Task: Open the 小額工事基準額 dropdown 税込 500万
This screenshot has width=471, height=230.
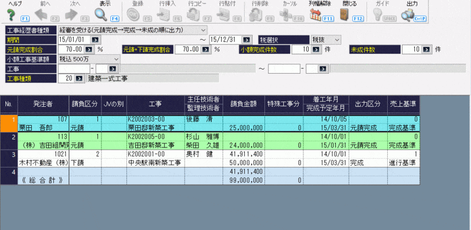Action: [89, 59]
